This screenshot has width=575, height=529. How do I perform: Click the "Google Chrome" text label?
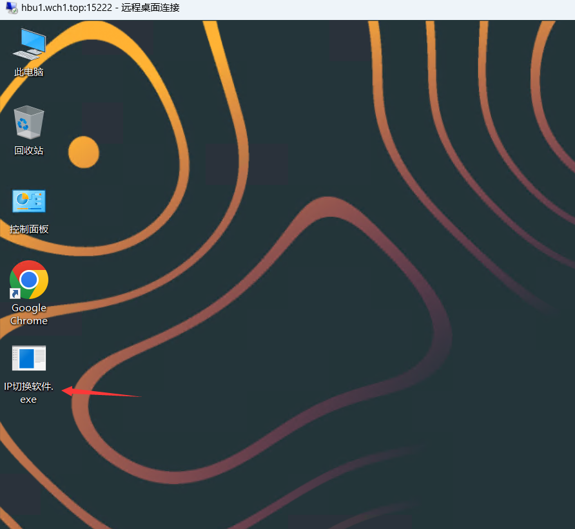[29, 314]
